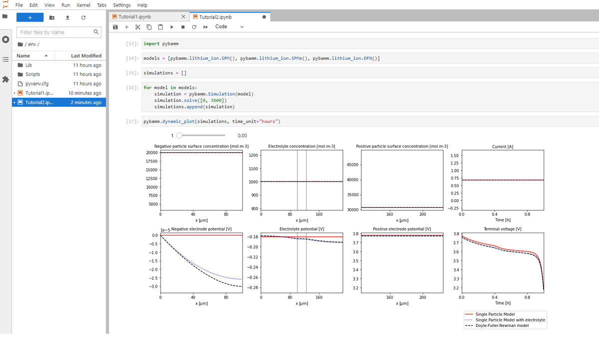Click the Upload Files icon

67,18
